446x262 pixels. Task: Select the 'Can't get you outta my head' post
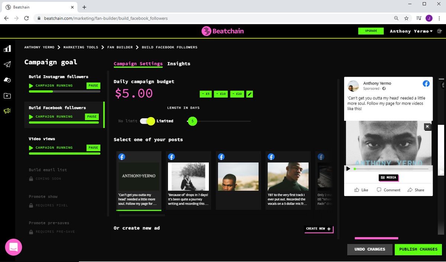139,180
